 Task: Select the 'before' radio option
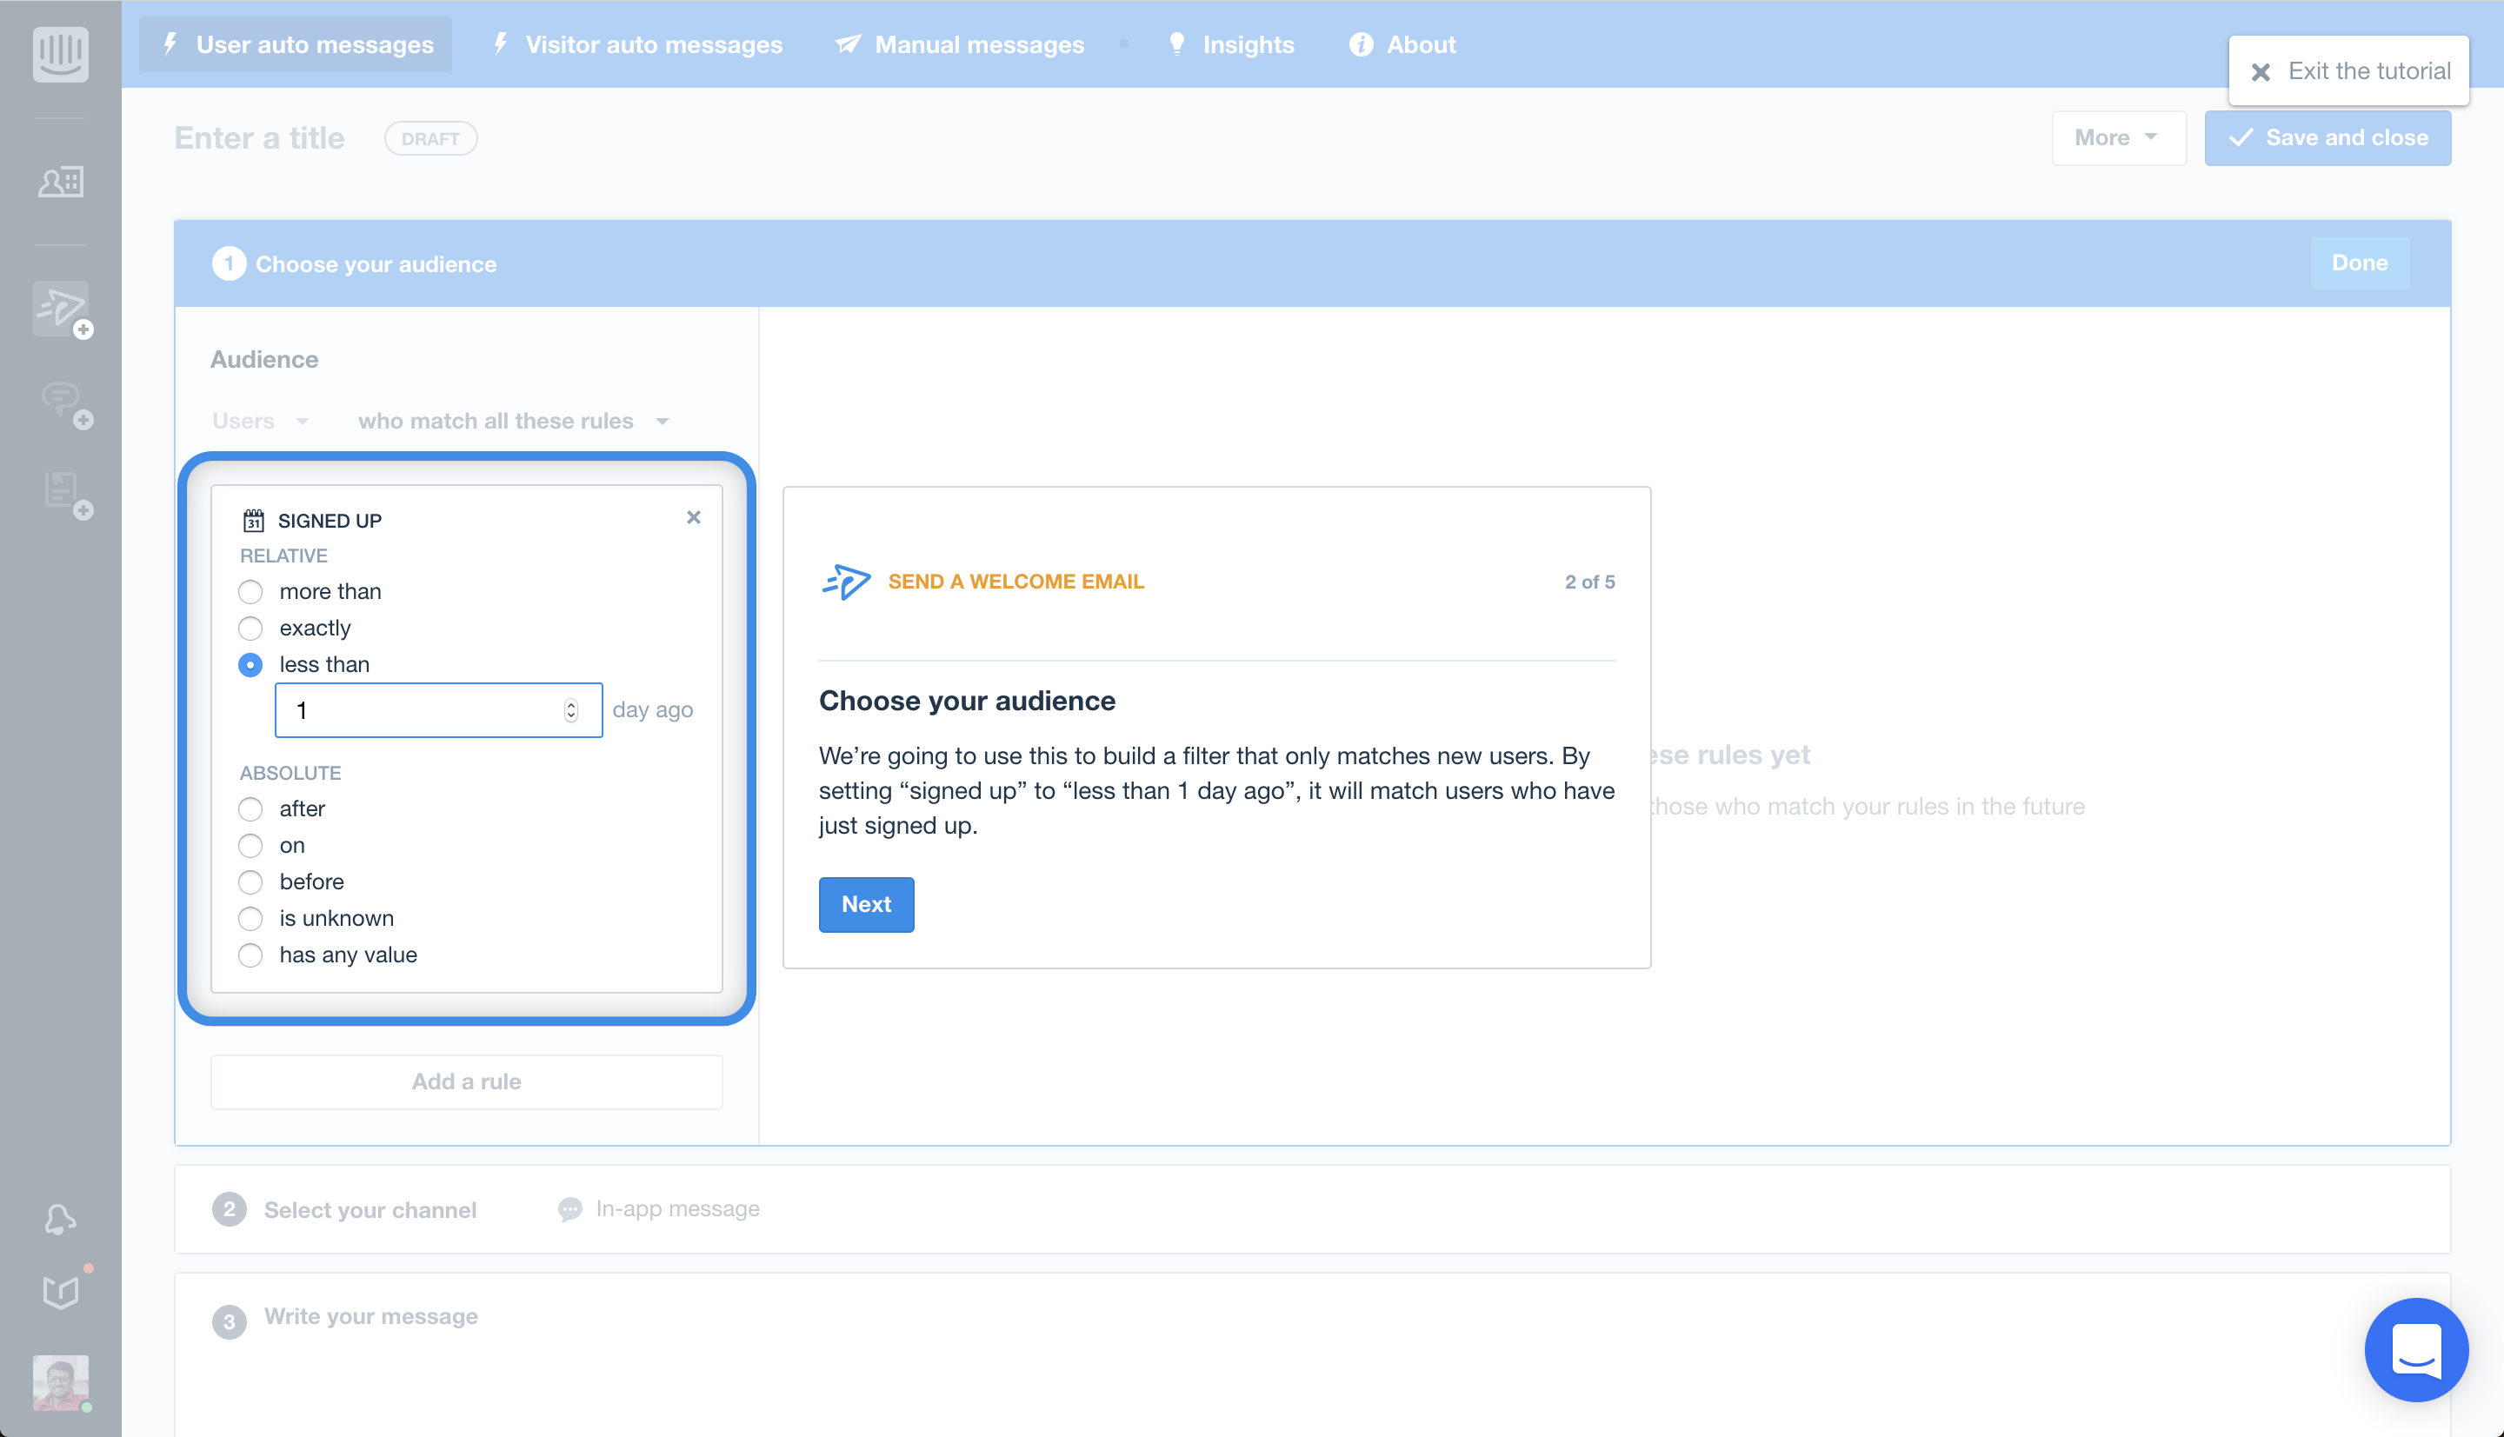(x=250, y=881)
